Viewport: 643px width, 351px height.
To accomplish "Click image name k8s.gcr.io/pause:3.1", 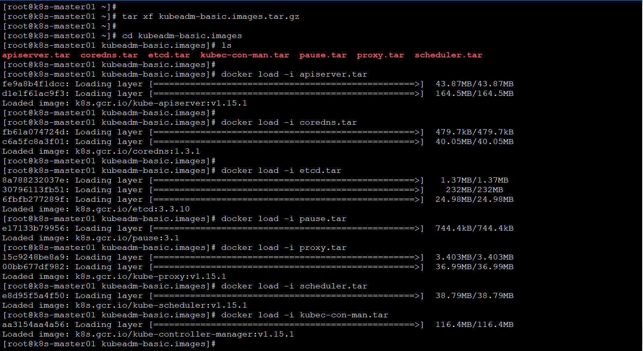I will pos(127,238).
